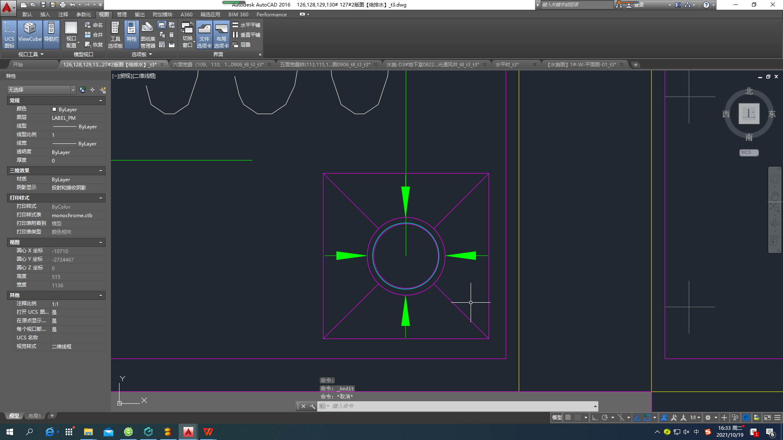This screenshot has width=783, height=440.
Task: Open the 参数化 ribbon tab
Action: pyautogui.click(x=84, y=14)
